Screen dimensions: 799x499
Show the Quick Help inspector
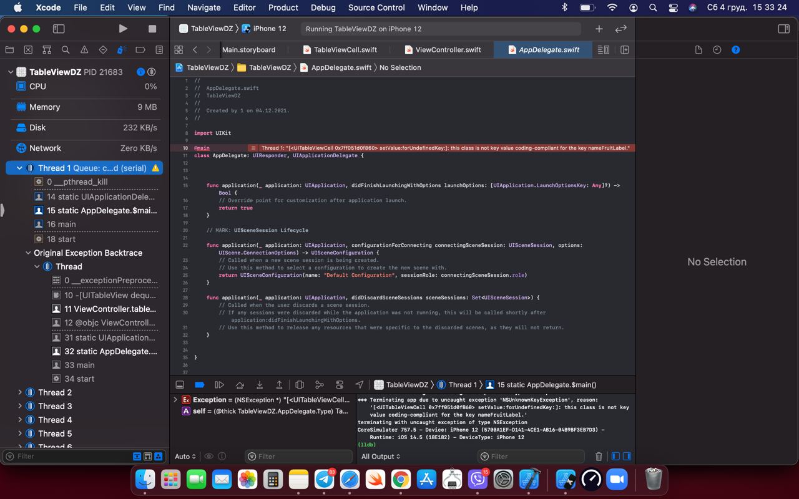point(735,50)
